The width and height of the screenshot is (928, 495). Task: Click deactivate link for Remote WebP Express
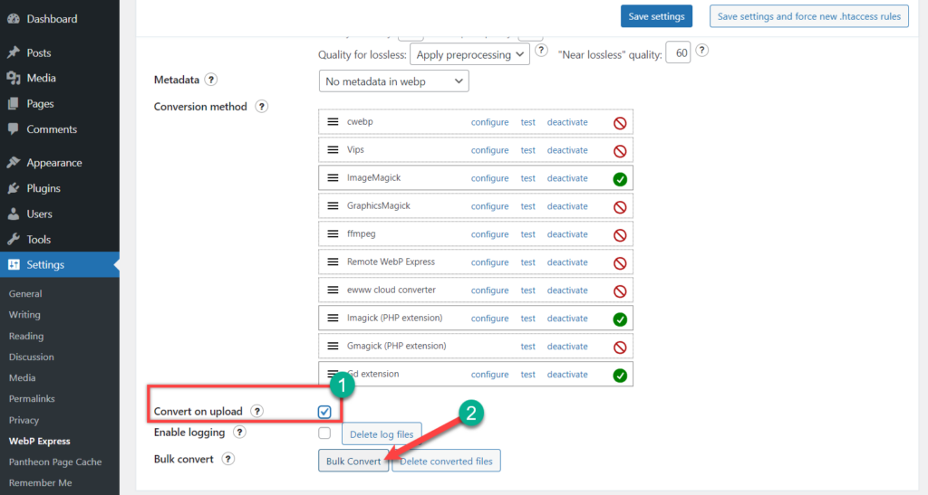coord(567,262)
